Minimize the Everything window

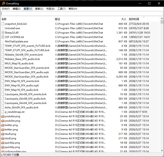click(x=140, y=4)
